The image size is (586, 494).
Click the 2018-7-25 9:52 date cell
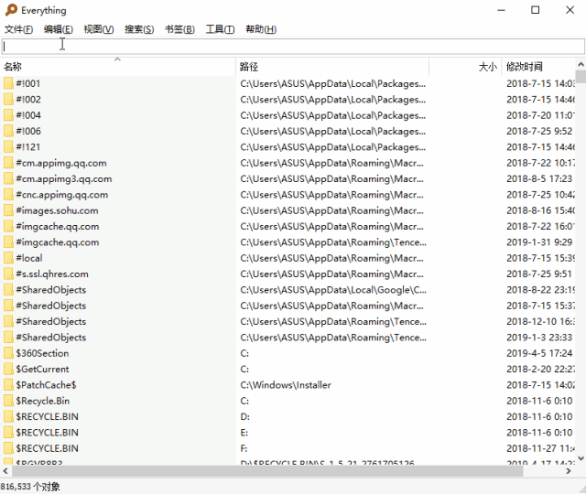coord(539,131)
